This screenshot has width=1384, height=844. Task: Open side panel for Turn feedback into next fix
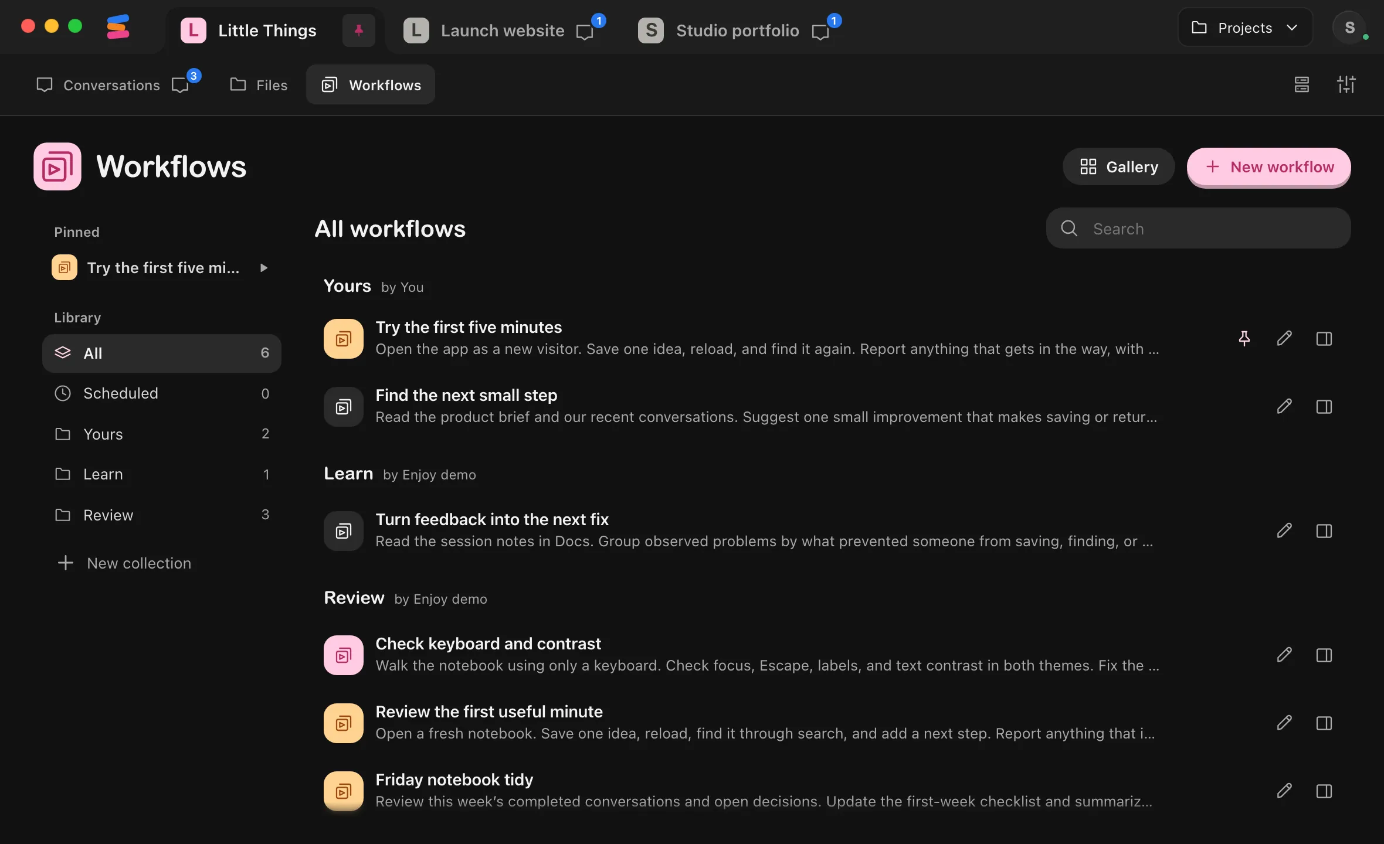1324,530
